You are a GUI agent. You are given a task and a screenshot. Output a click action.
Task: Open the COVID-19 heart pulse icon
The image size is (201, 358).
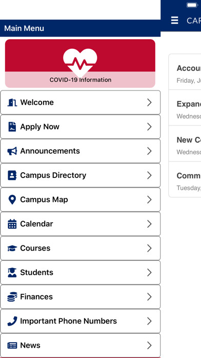pyautogui.click(x=80, y=62)
